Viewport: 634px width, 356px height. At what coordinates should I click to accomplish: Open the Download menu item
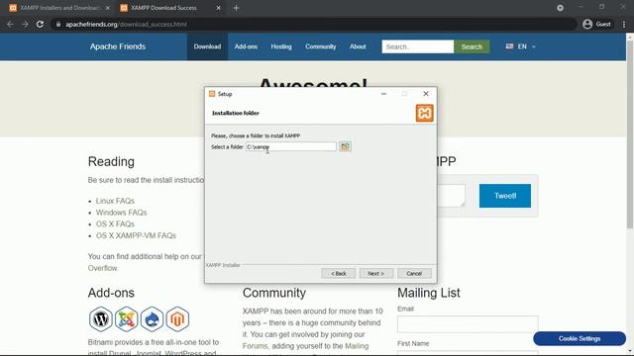[x=207, y=46]
